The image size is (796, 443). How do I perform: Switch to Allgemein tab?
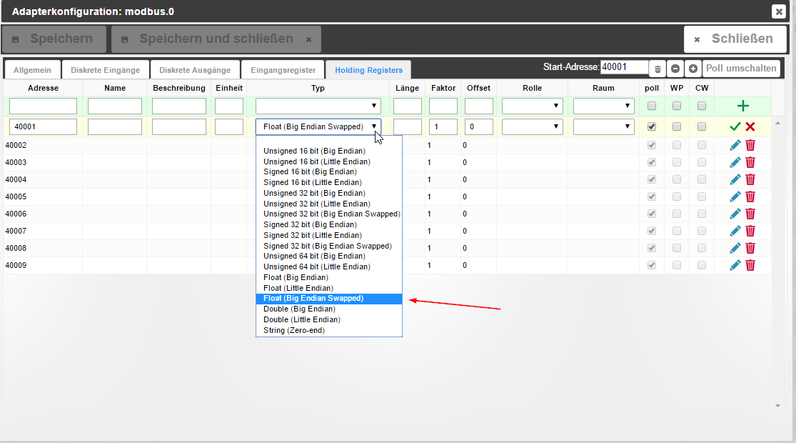pyautogui.click(x=32, y=70)
